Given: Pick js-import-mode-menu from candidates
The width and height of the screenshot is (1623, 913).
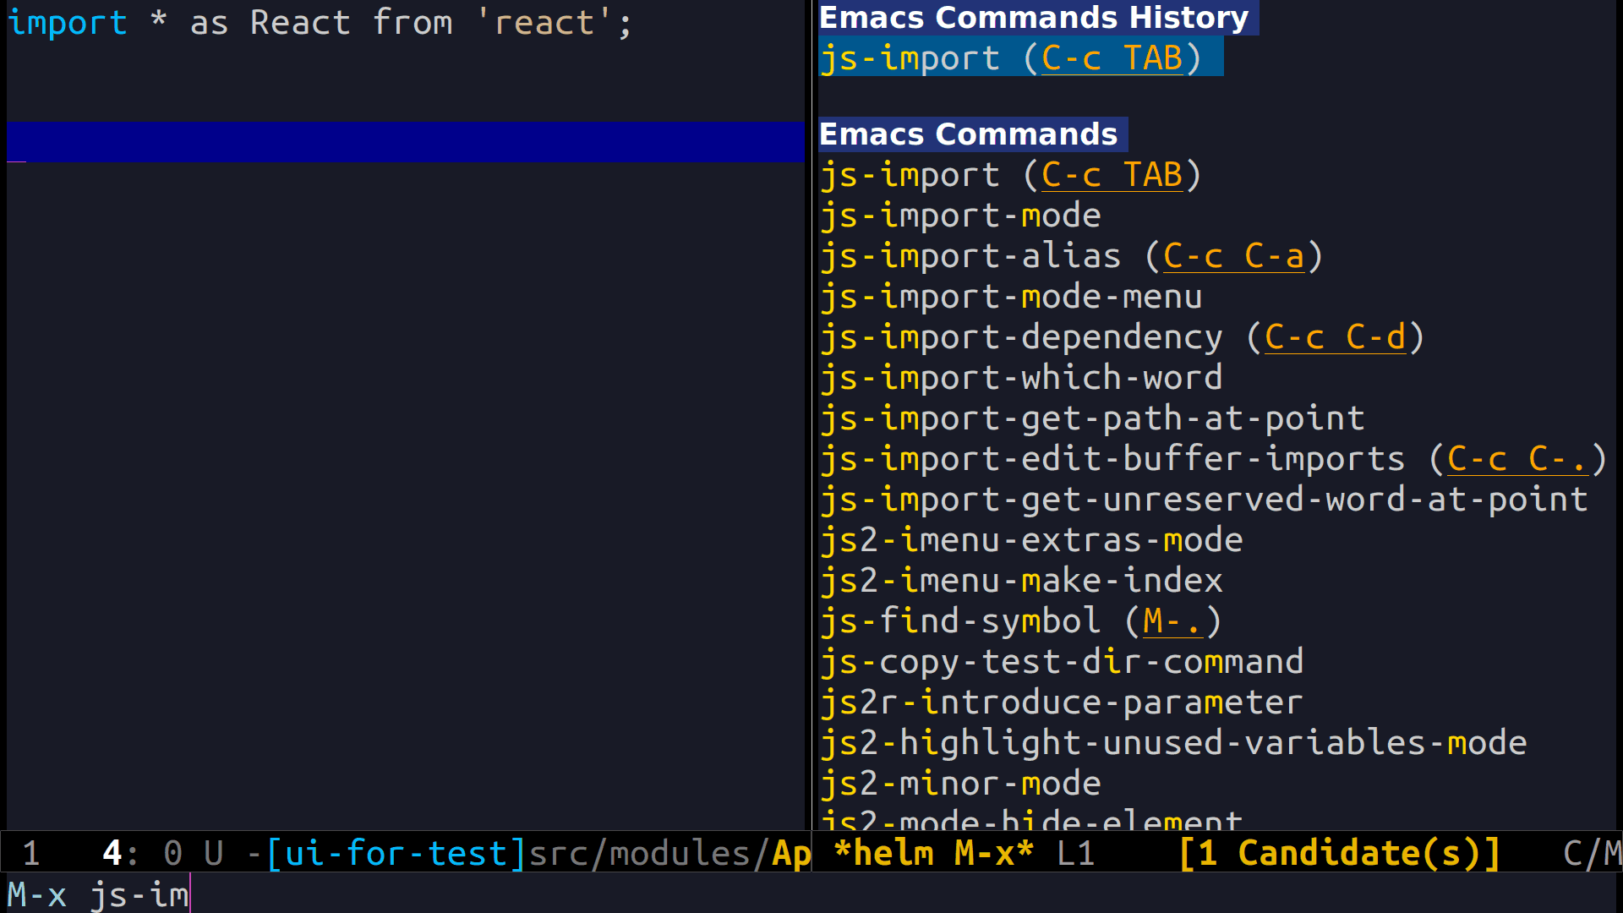Looking at the screenshot, I should point(1011,297).
